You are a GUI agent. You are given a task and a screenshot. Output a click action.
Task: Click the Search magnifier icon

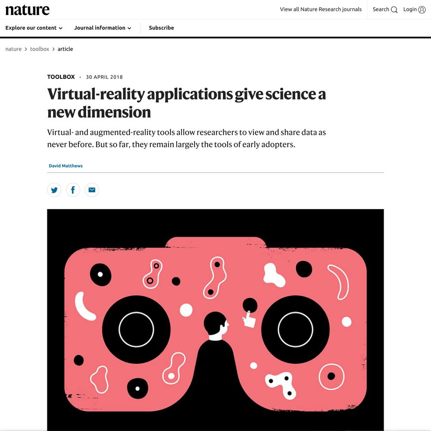(394, 9)
